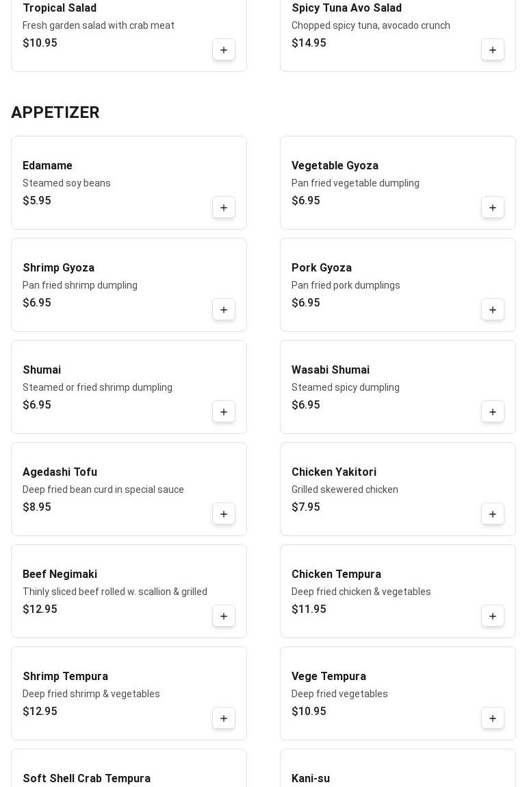Screen dimensions: 527x787
Task: Add Tropical Salad to the order
Action: [x=224, y=50]
